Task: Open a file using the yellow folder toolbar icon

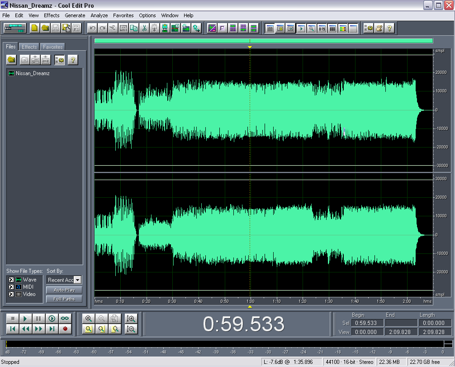Action: pos(45,28)
